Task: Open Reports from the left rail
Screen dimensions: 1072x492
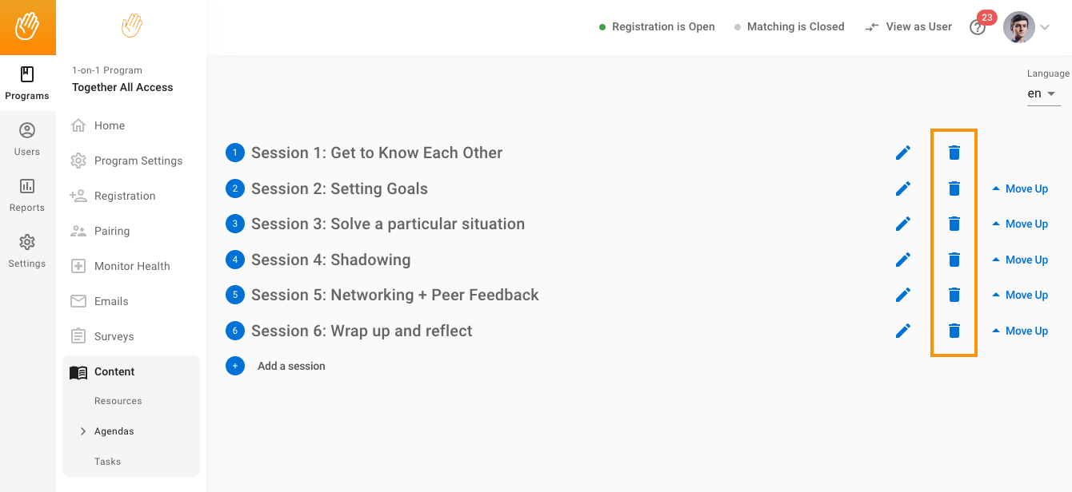Action: pos(27,195)
